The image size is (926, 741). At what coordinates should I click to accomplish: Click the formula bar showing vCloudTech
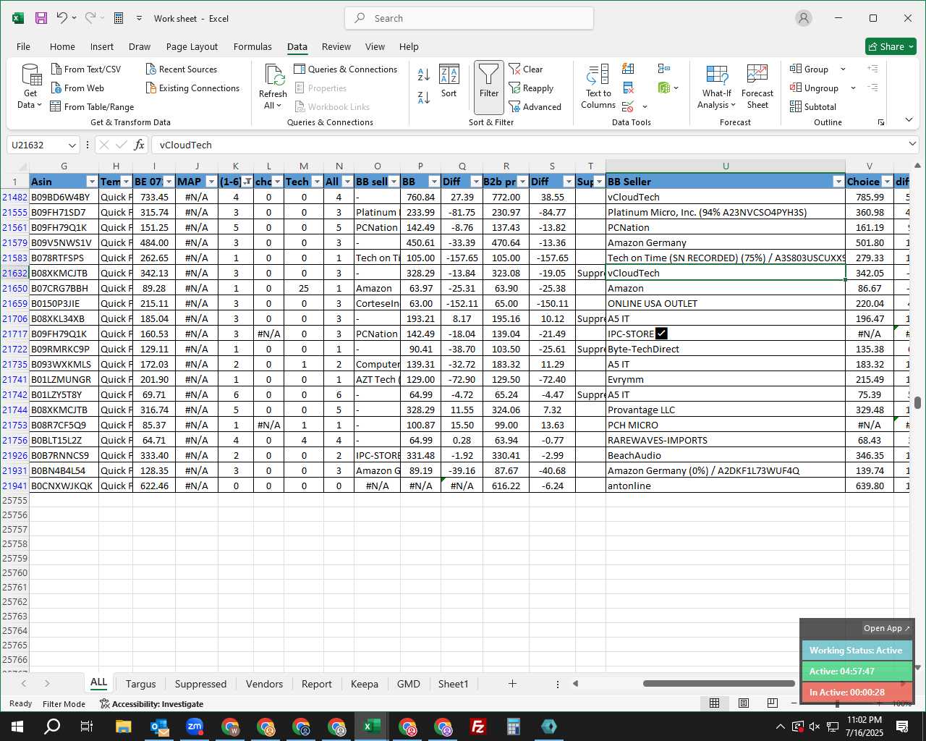pos(528,145)
